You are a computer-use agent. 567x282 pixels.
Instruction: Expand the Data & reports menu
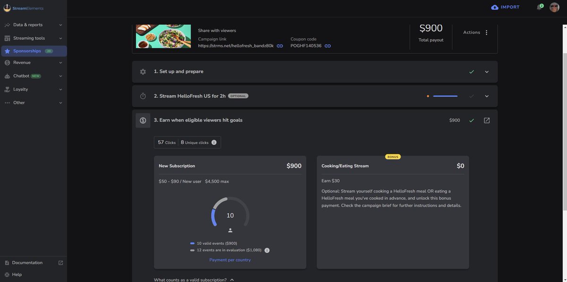[60, 25]
